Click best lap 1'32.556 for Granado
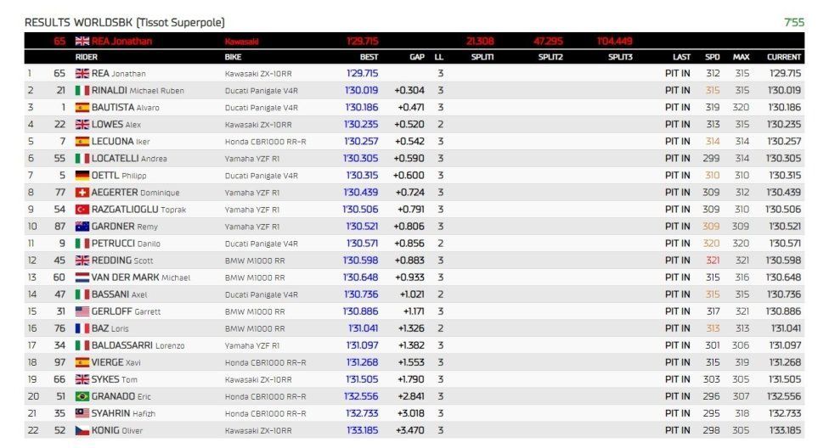The height and width of the screenshot is (448, 829). [362, 396]
